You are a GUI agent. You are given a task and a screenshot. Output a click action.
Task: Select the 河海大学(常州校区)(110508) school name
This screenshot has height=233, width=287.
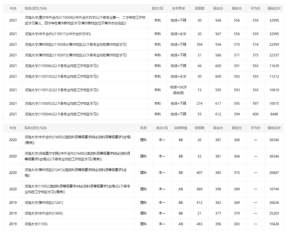coord(76,45)
